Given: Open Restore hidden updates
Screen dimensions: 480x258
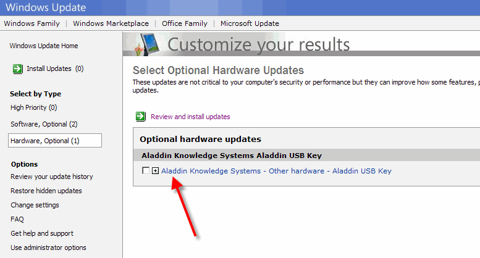Looking at the screenshot, I should click(46, 191).
